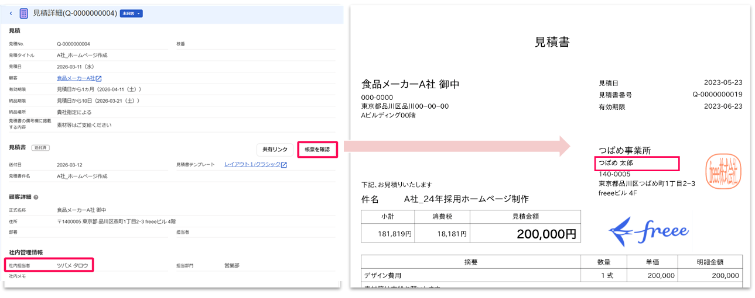755x298 pixels.
Task: Click the 食品メーカーA社 御中 addressee on the quote
Action: click(410, 85)
